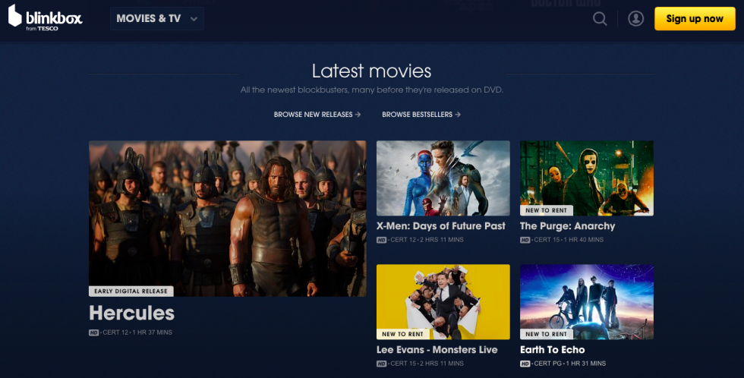Screen dimensions: 744x378
Task: Click 'CERT PG · 1 HR 31 MINS' text
Action: [570, 364]
